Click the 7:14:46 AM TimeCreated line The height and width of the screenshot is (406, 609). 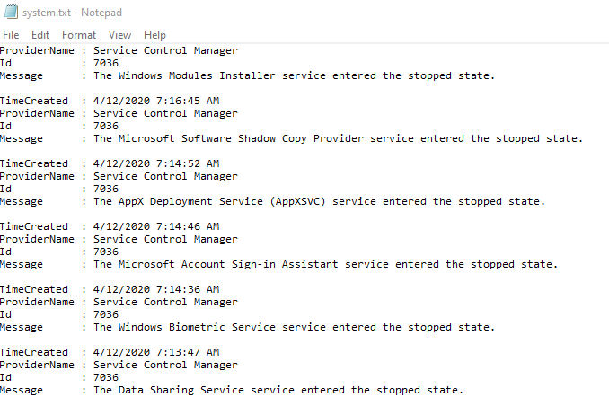155,226
